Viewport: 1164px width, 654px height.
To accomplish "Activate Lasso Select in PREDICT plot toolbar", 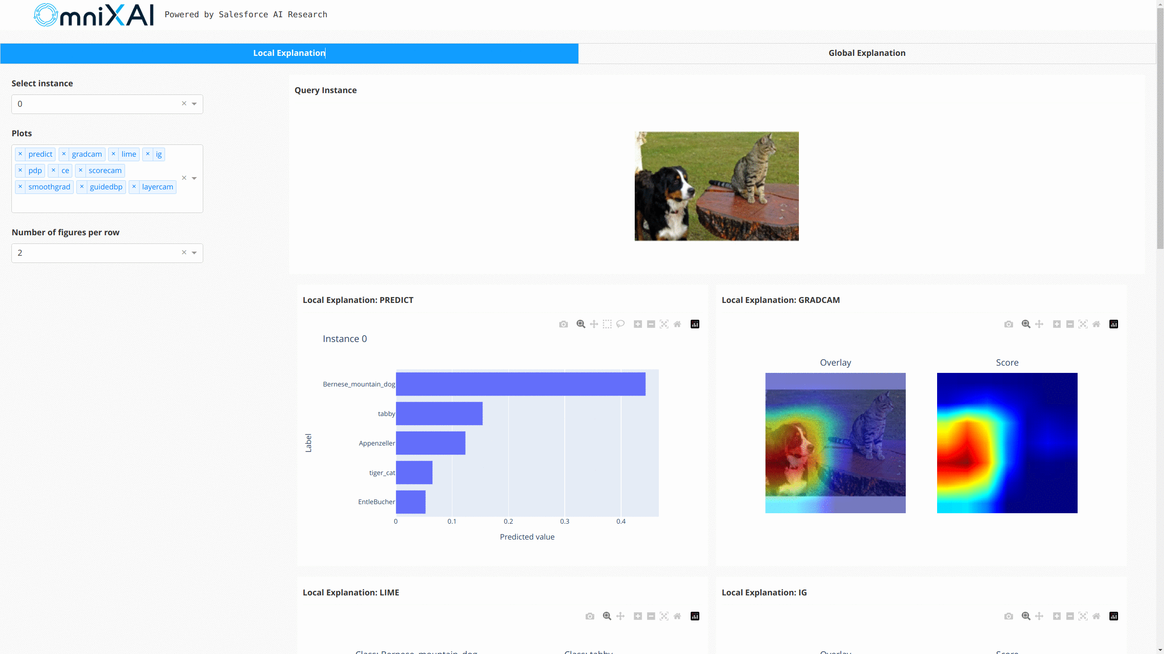I will [620, 324].
